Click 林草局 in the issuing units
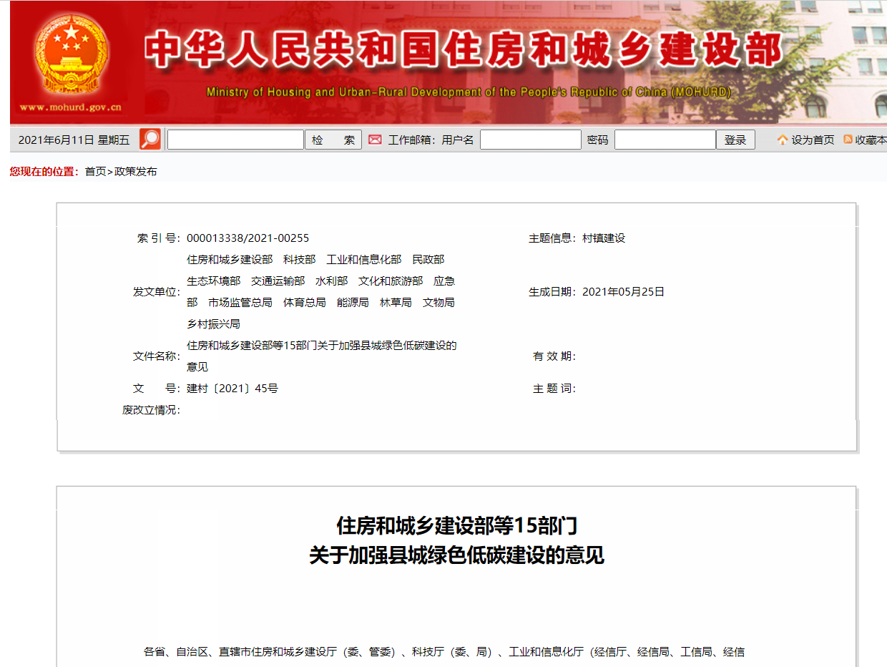The width and height of the screenshot is (887, 667). pyautogui.click(x=396, y=303)
